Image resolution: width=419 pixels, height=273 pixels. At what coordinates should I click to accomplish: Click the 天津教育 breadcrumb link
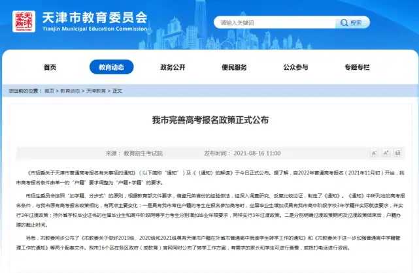(96, 91)
